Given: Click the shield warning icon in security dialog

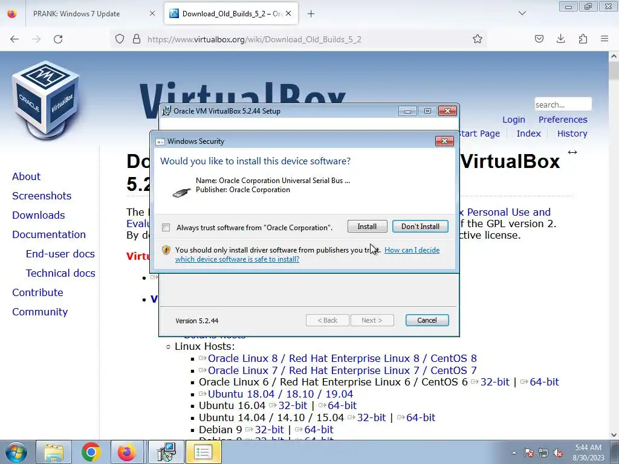Looking at the screenshot, I should (166, 250).
